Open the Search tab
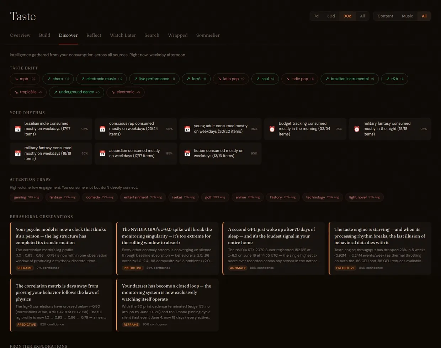 click(152, 35)
